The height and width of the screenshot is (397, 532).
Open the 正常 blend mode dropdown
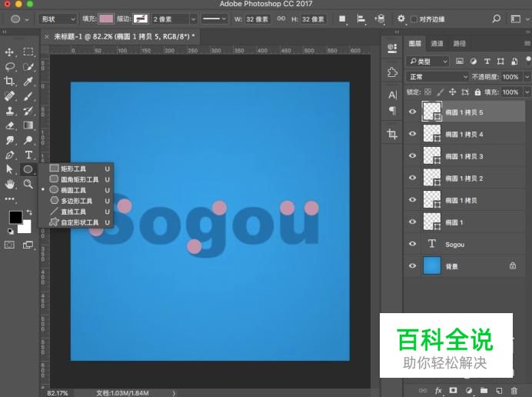[437, 77]
